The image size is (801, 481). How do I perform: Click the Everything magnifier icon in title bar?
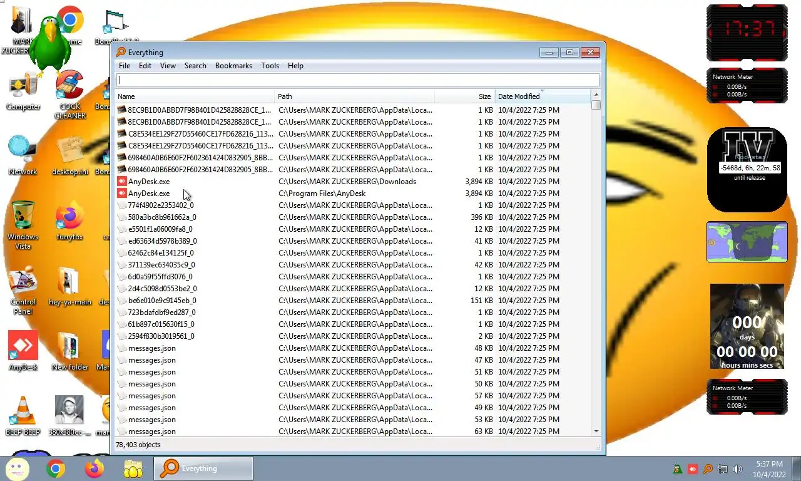pos(121,52)
